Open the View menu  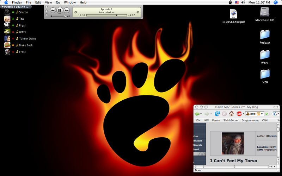pos(48,2)
